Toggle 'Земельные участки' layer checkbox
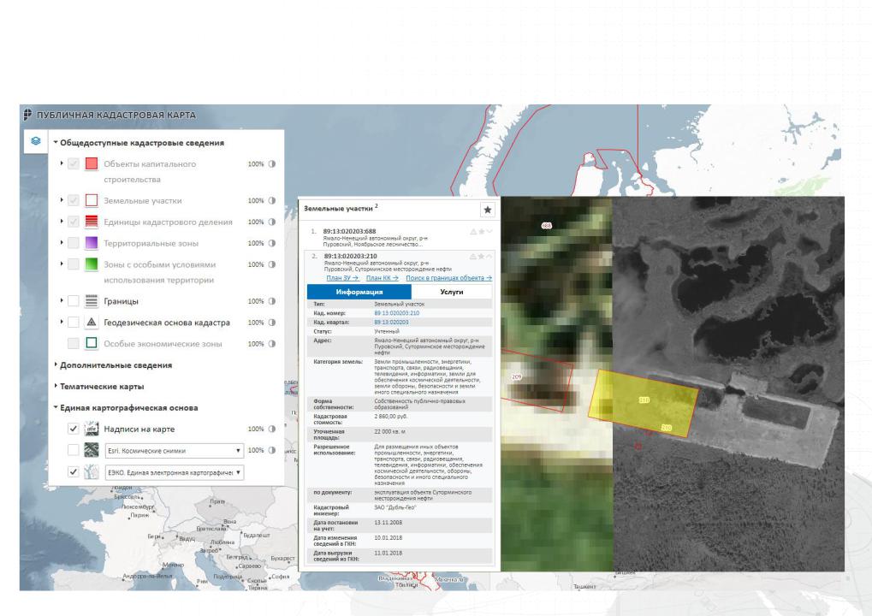 (74, 200)
